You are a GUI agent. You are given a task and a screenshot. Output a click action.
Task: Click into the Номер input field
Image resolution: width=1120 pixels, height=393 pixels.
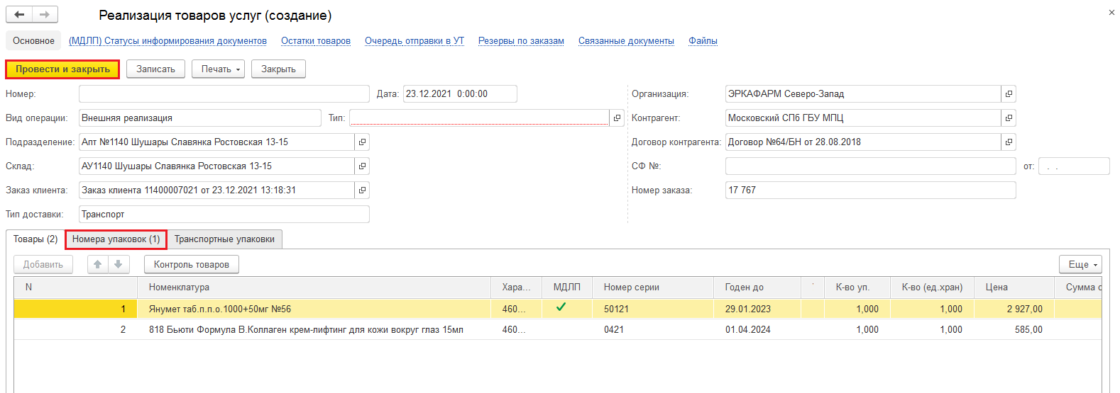pyautogui.click(x=224, y=93)
